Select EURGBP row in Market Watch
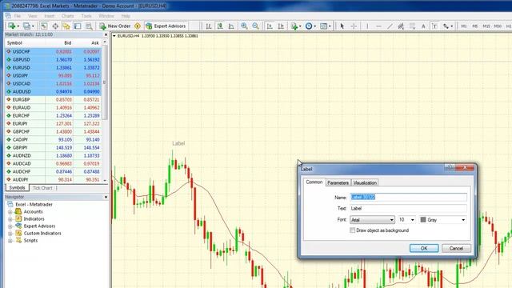512x288 pixels. pos(54,99)
